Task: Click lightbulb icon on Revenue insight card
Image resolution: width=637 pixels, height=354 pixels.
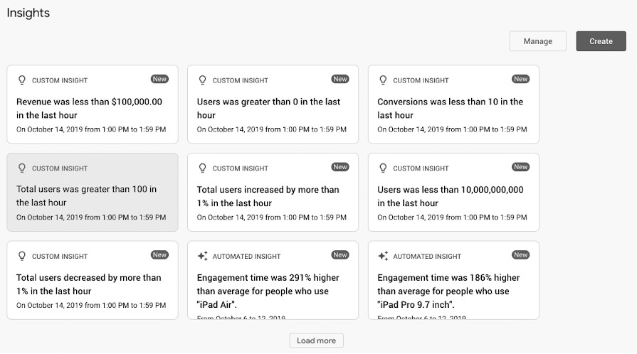Action: (x=22, y=80)
